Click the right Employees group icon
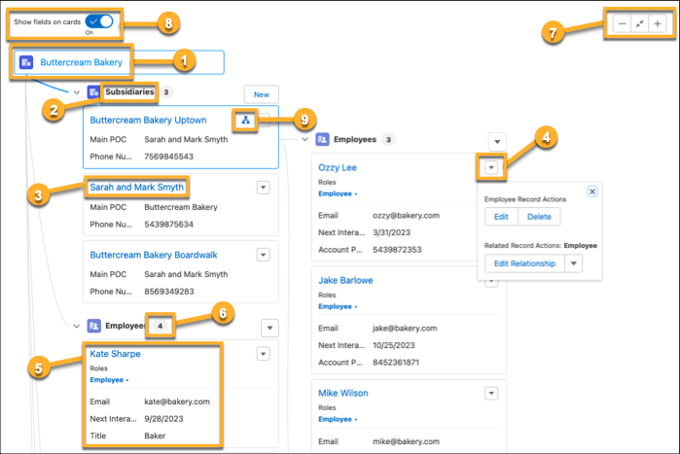 coord(322,140)
